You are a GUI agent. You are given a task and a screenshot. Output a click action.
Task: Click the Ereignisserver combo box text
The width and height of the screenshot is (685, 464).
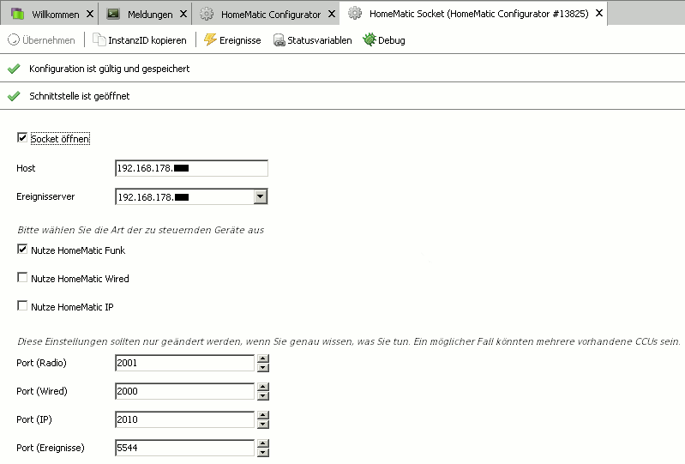point(184,197)
